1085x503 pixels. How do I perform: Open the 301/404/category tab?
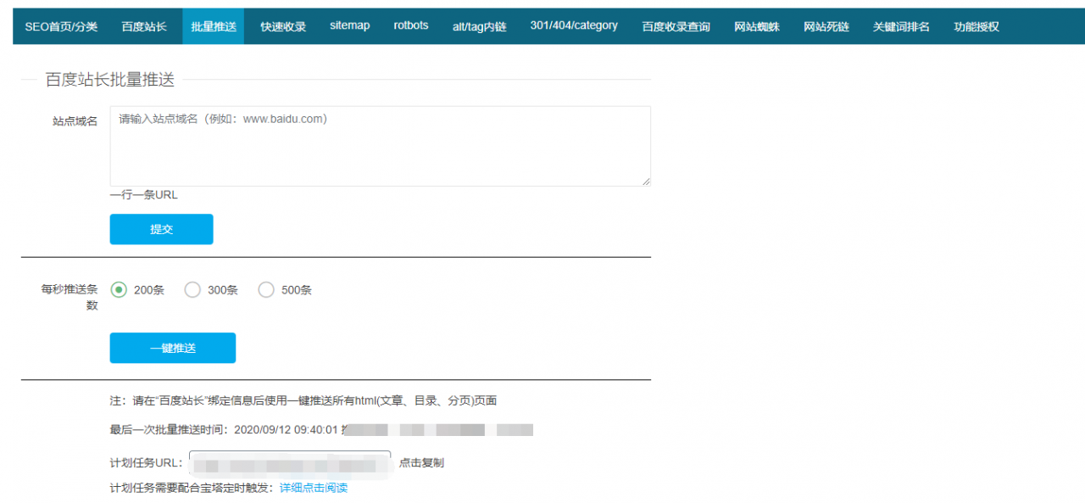coord(573,25)
